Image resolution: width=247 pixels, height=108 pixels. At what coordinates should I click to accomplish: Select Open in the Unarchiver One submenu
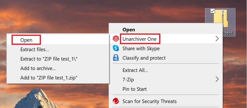pos(26,40)
